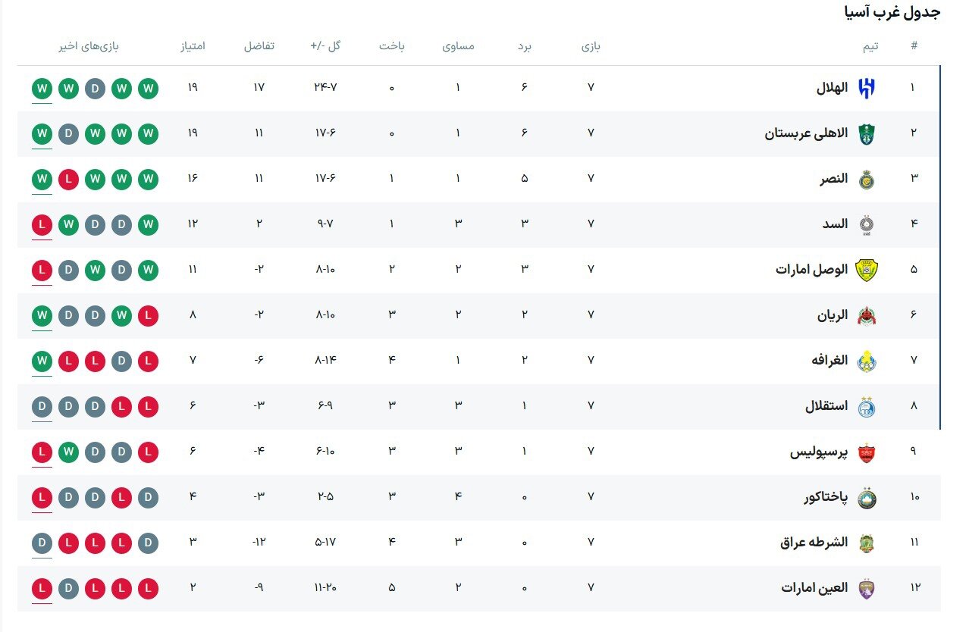Click the Al-Rayyan club crest
Screen dimensions: 969x632
(866, 315)
